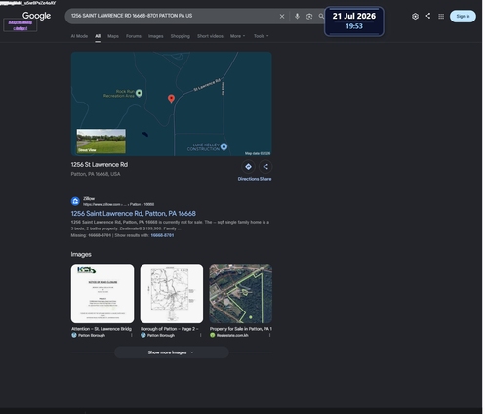Show results with 16668-8701

tap(162, 235)
